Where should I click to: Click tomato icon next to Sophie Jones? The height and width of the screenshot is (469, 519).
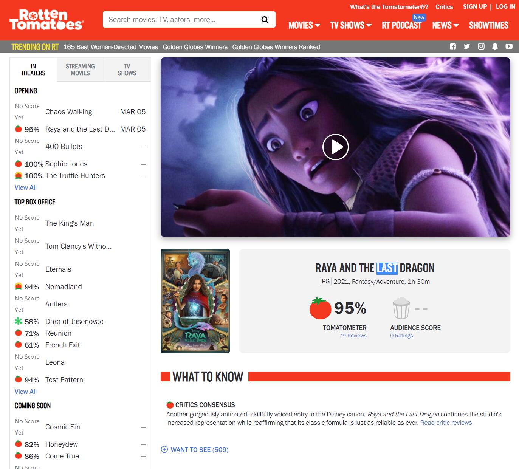pyautogui.click(x=19, y=164)
